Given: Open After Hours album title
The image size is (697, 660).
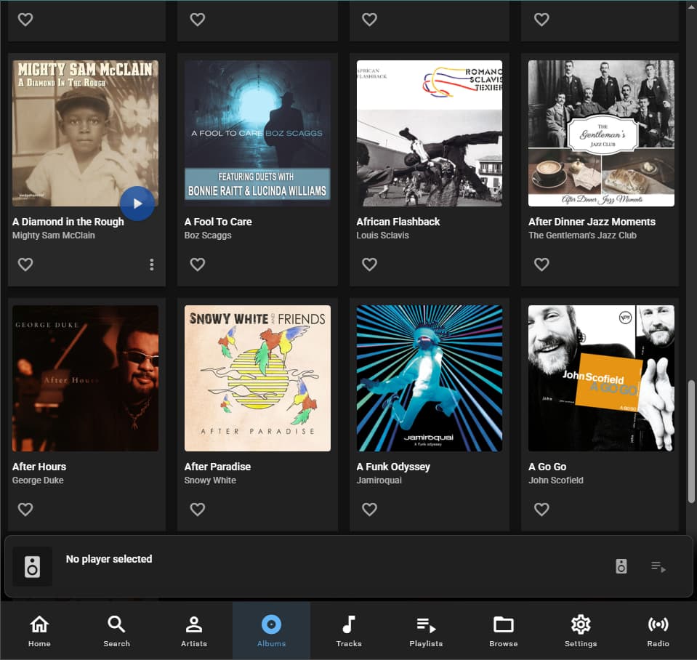Looking at the screenshot, I should click(39, 467).
